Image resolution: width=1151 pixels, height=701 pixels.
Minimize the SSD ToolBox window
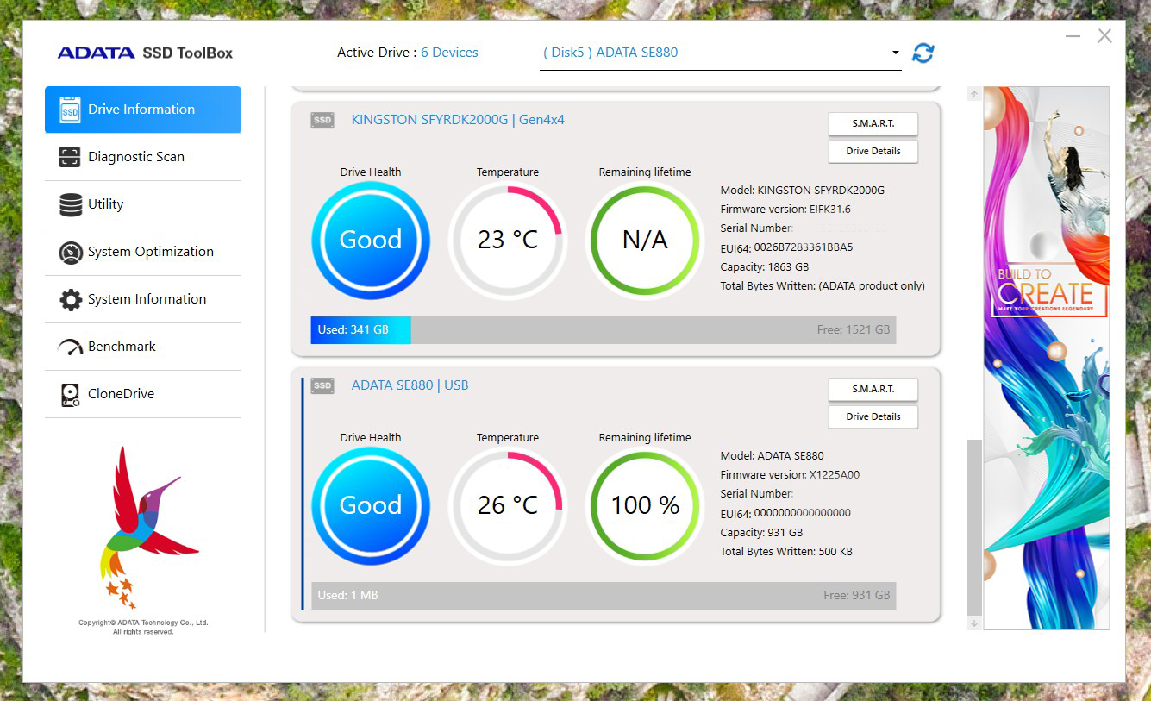point(1073,36)
